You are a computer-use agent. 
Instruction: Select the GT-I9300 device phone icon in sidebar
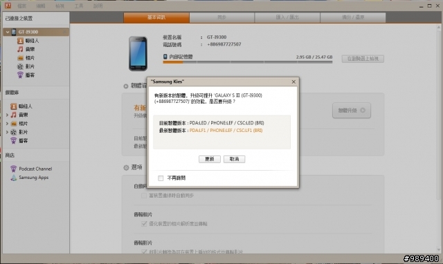tap(14, 32)
